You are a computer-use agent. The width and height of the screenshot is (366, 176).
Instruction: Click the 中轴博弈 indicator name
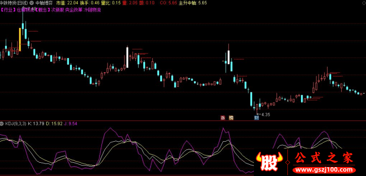coord(43,3)
